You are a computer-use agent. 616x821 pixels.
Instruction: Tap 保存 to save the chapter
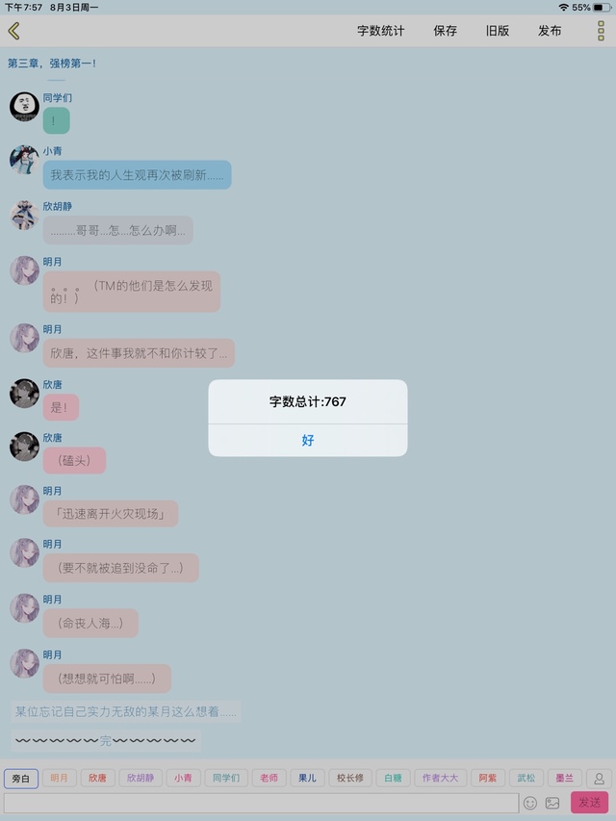pyautogui.click(x=446, y=31)
